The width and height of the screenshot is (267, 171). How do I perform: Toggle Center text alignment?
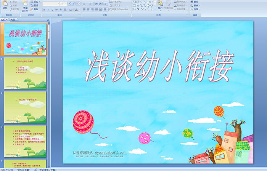88,10
